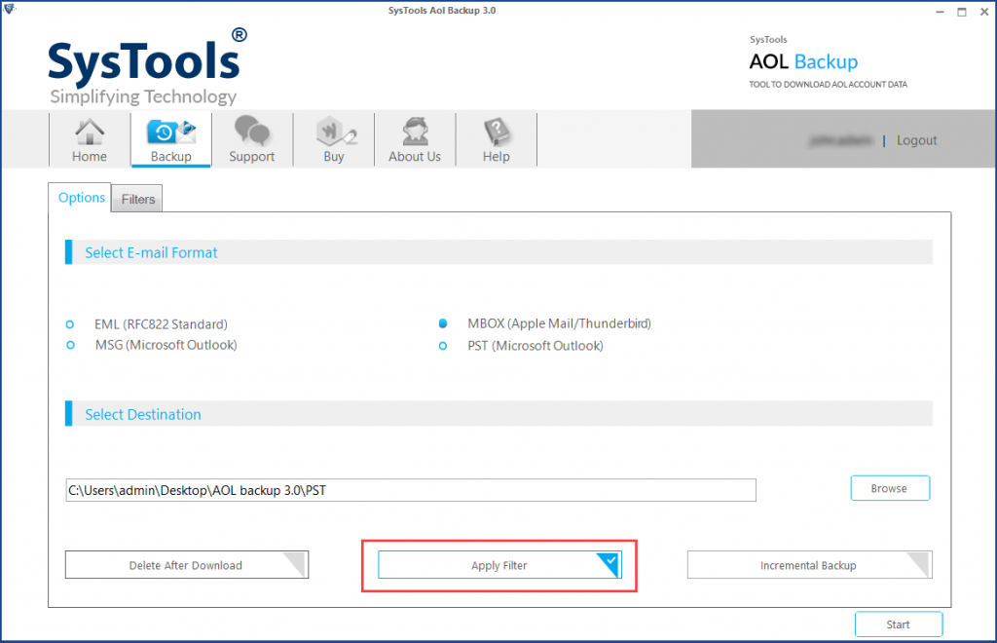Screen dimensions: 997x643
Task: Open the Incremental Backup expander
Action: pyautogui.click(x=918, y=564)
